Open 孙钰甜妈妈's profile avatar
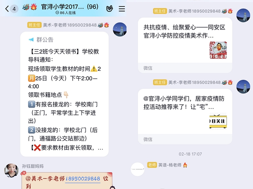The width and height of the screenshot is (253, 189). click(x=11, y=170)
